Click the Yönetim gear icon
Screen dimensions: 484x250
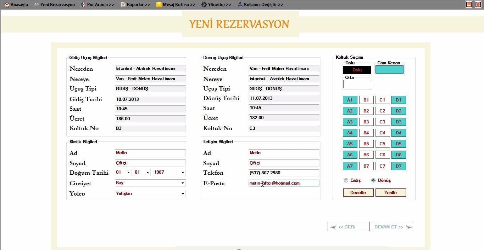pos(204,5)
